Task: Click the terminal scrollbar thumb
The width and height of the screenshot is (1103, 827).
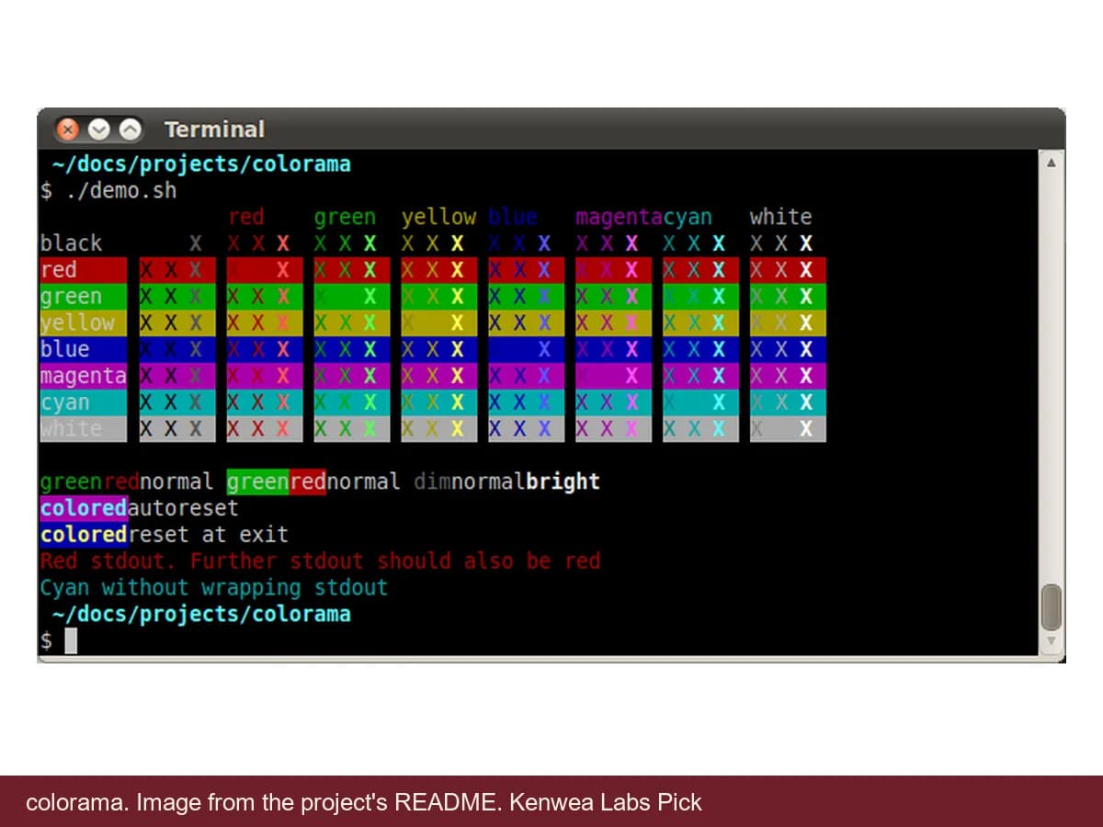Action: 1052,606
